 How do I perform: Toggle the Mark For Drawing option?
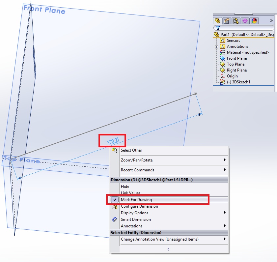[x=136, y=200]
